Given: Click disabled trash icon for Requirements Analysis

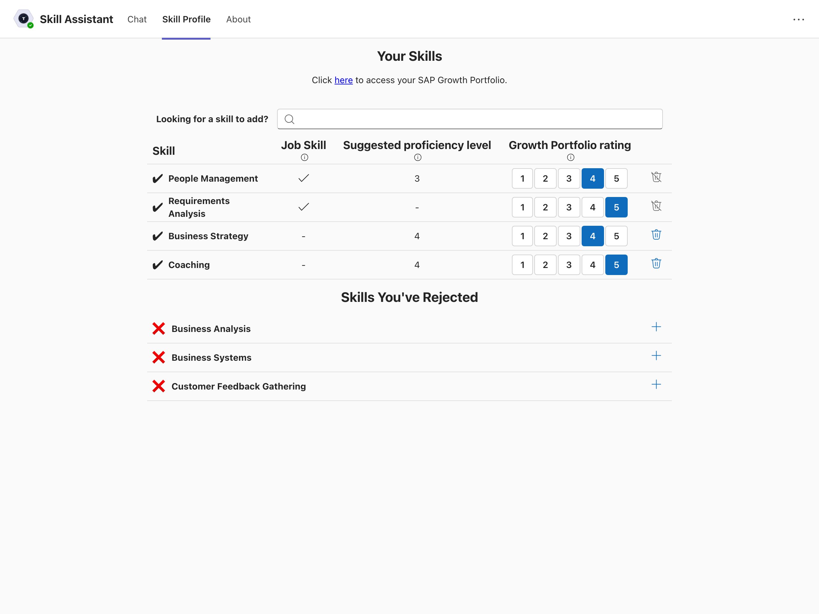Looking at the screenshot, I should 656,206.
